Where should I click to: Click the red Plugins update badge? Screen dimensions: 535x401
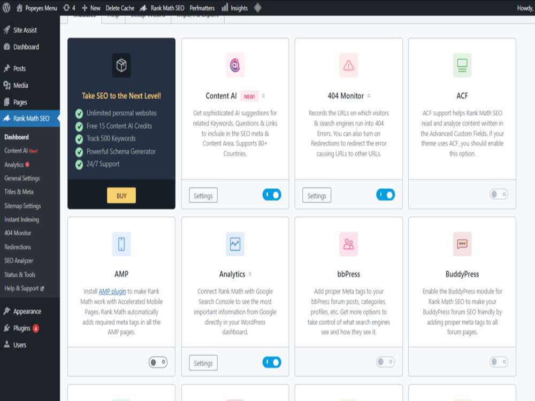click(x=35, y=328)
